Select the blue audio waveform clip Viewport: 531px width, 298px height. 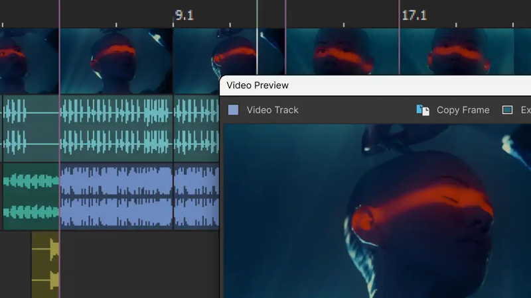[x=116, y=196]
